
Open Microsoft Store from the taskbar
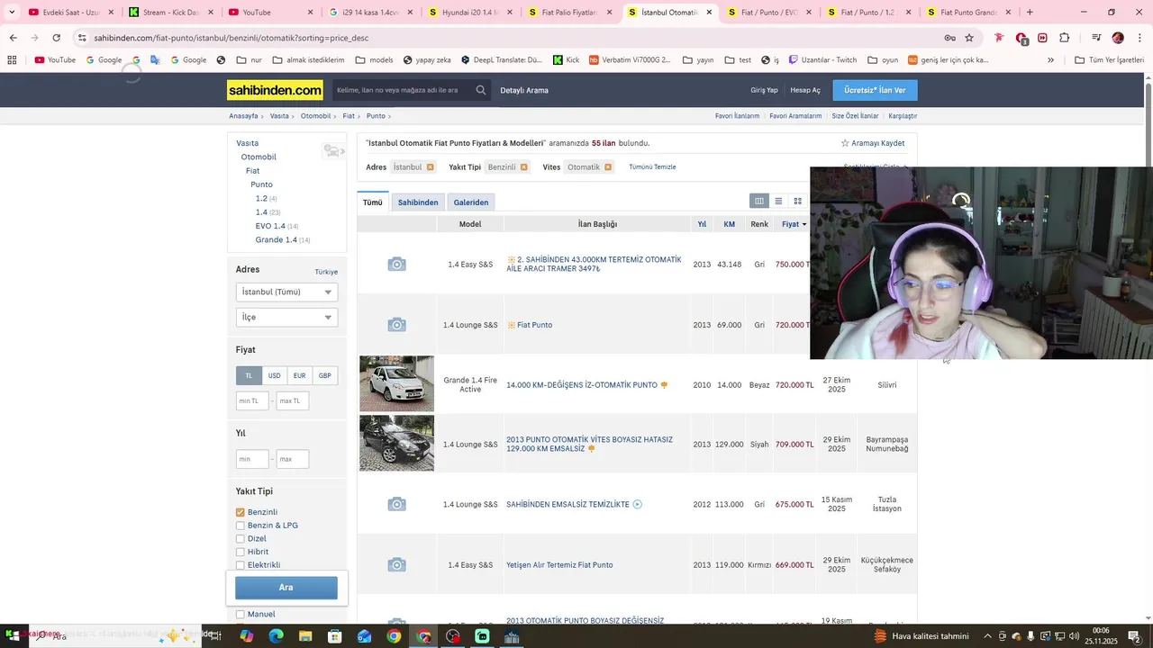[335, 636]
